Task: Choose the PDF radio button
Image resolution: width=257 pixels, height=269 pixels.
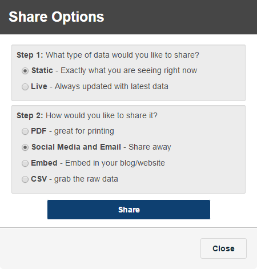Action: tap(25, 131)
